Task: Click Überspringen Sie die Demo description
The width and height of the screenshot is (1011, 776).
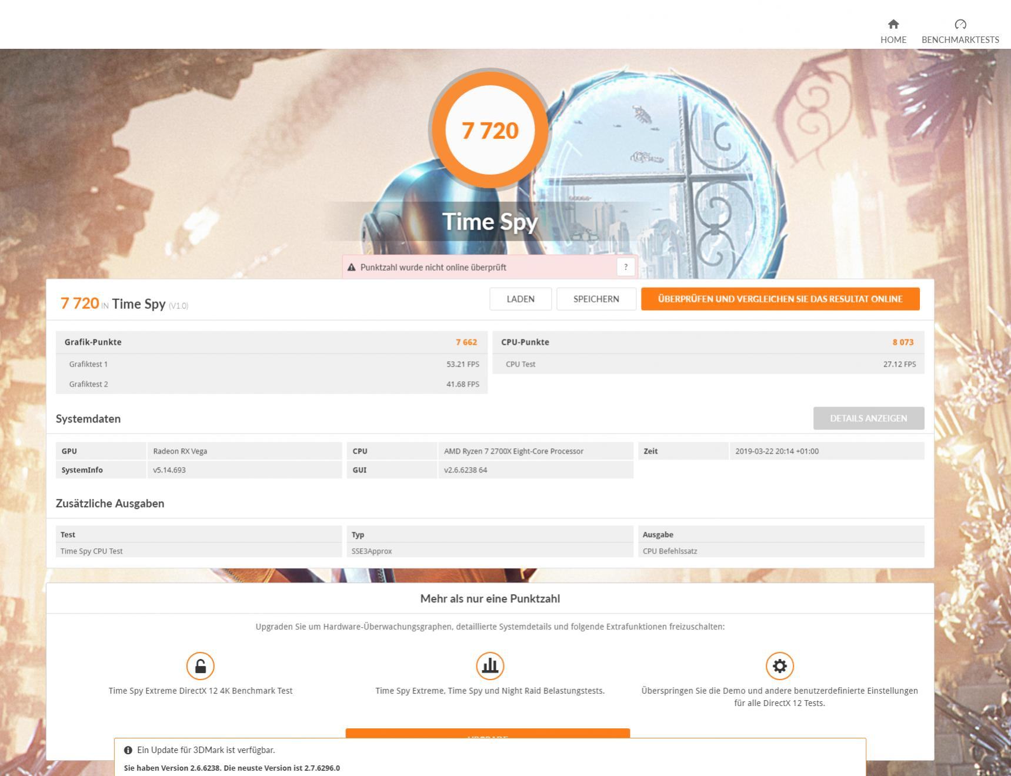Action: point(779,697)
